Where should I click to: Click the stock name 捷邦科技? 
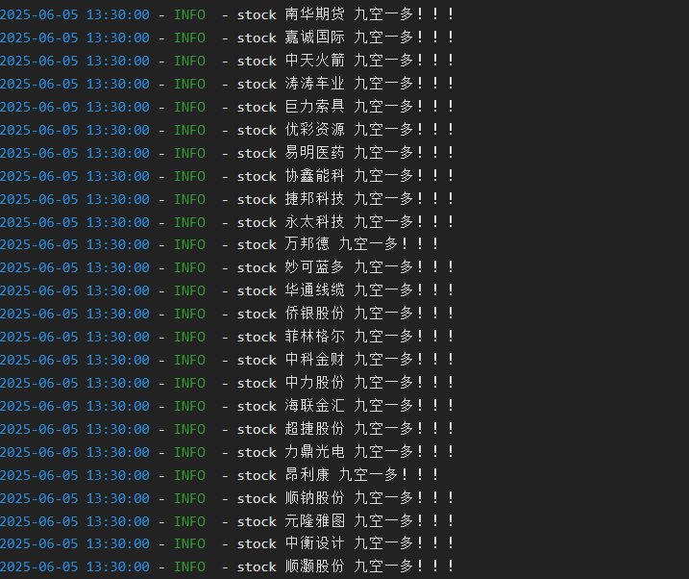pyautogui.click(x=314, y=199)
